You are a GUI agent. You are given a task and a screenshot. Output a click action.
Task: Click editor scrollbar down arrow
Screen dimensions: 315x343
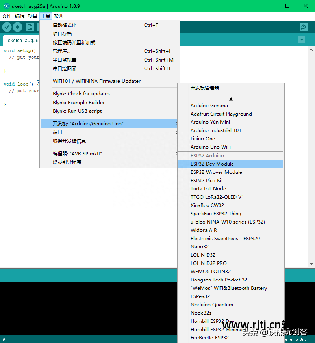point(311,264)
